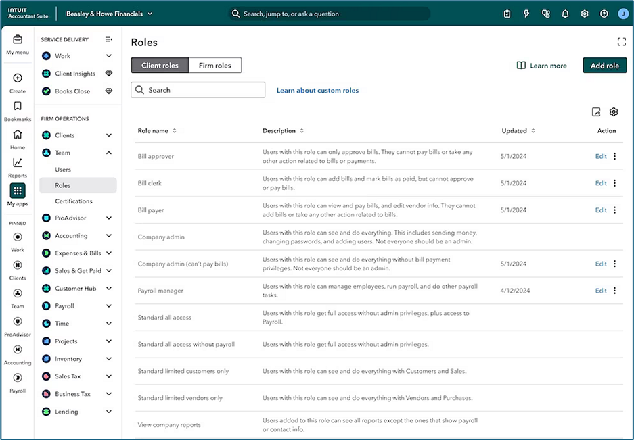
Task: Open the help question mark icon
Action: click(x=604, y=14)
